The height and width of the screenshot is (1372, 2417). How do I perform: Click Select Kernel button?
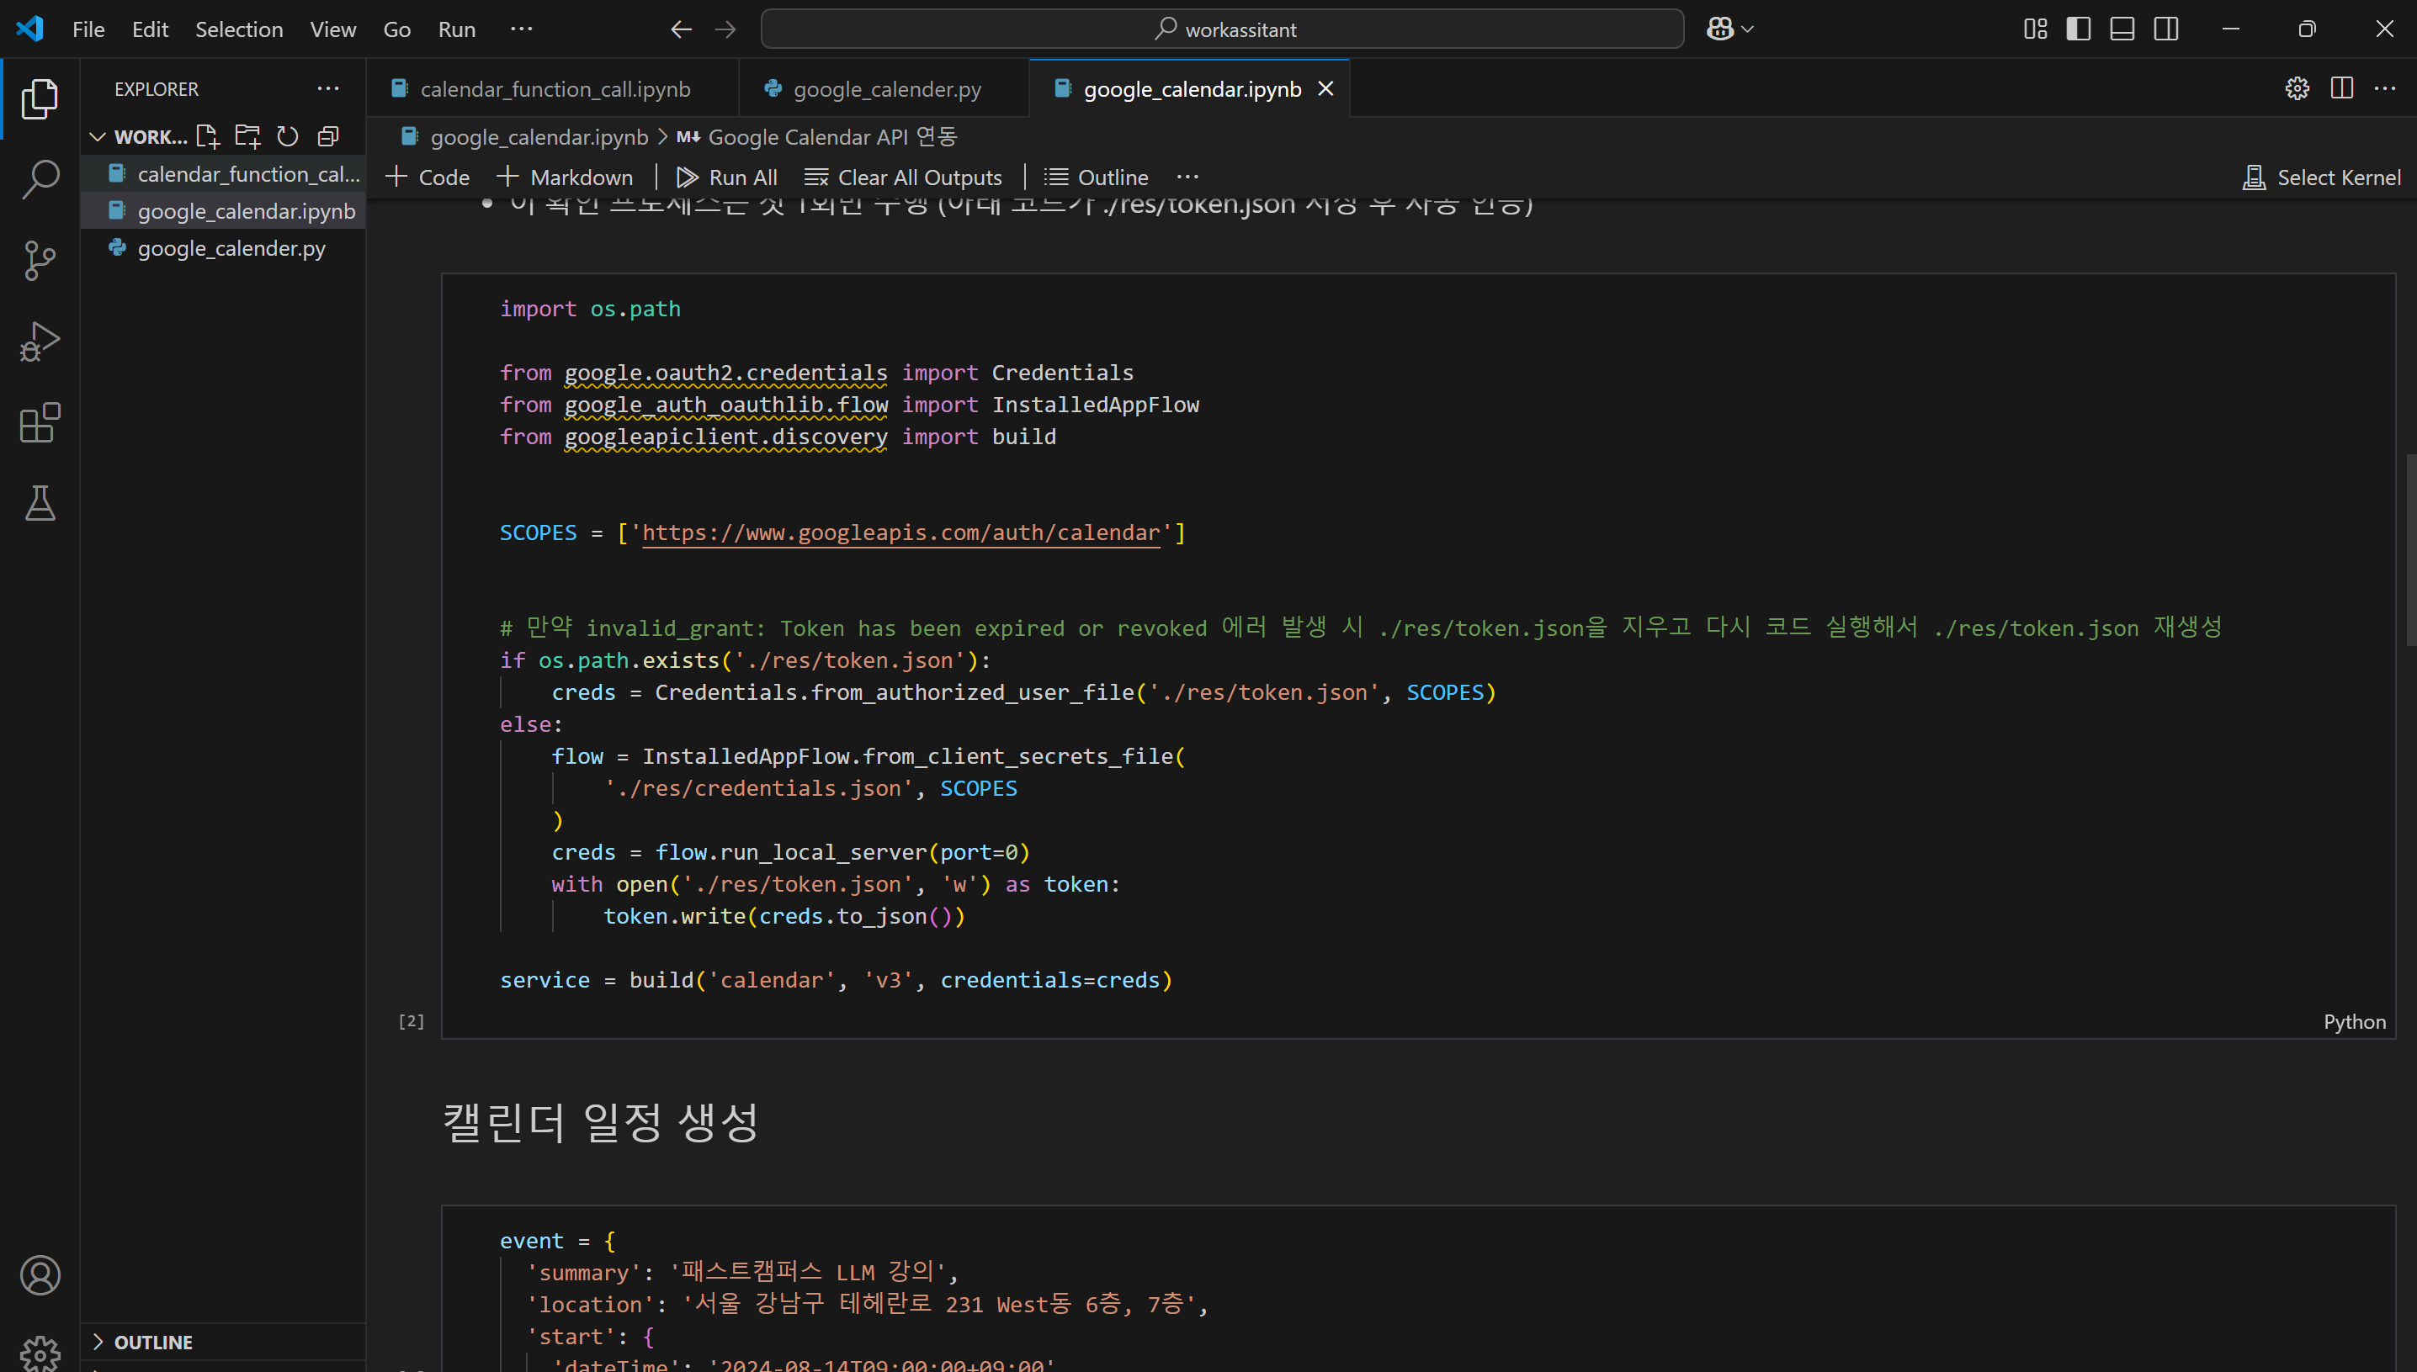pos(2322,177)
